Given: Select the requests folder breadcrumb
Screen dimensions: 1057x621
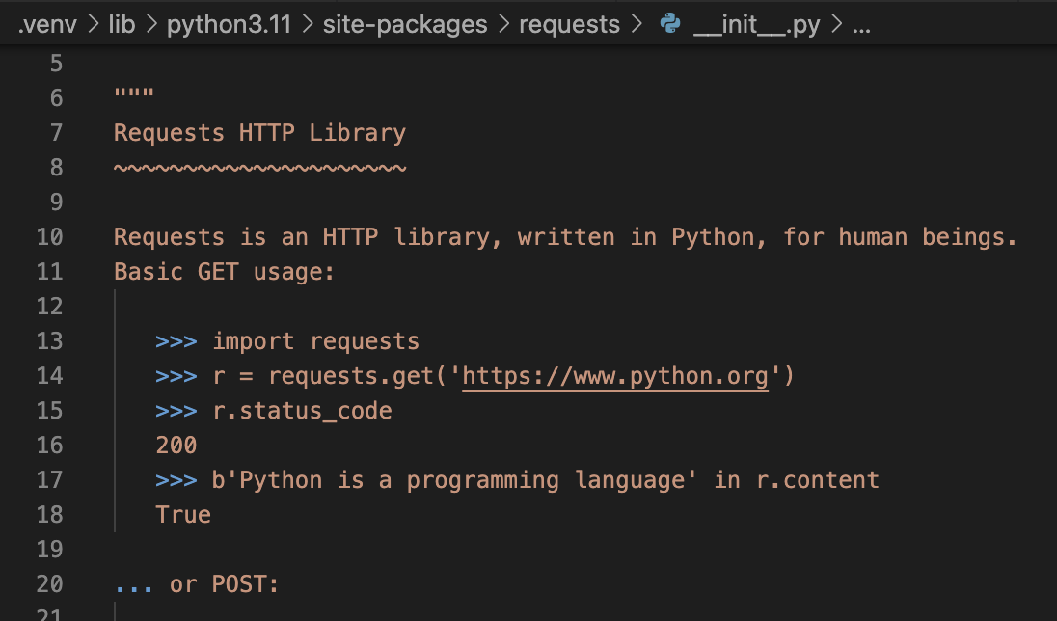Looking at the screenshot, I should [x=569, y=25].
